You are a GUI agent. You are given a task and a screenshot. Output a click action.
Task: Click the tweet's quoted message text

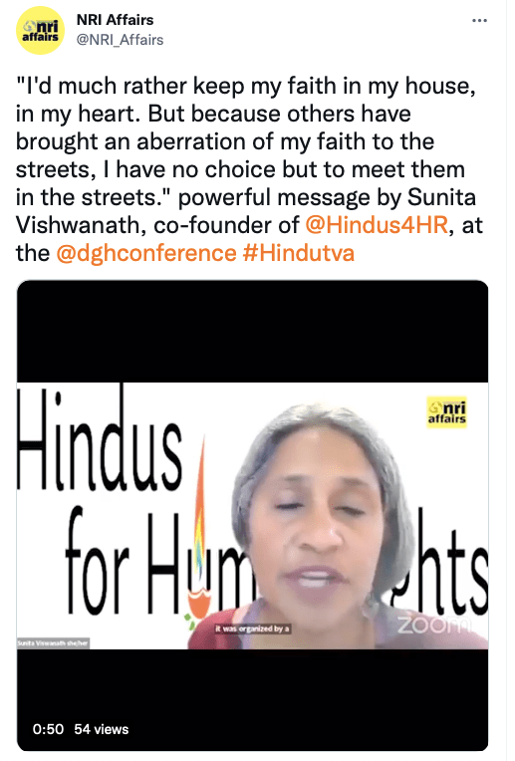246,141
